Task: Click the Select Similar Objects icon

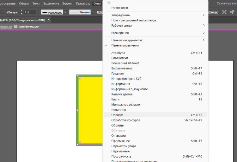Action: click(x=232, y=12)
